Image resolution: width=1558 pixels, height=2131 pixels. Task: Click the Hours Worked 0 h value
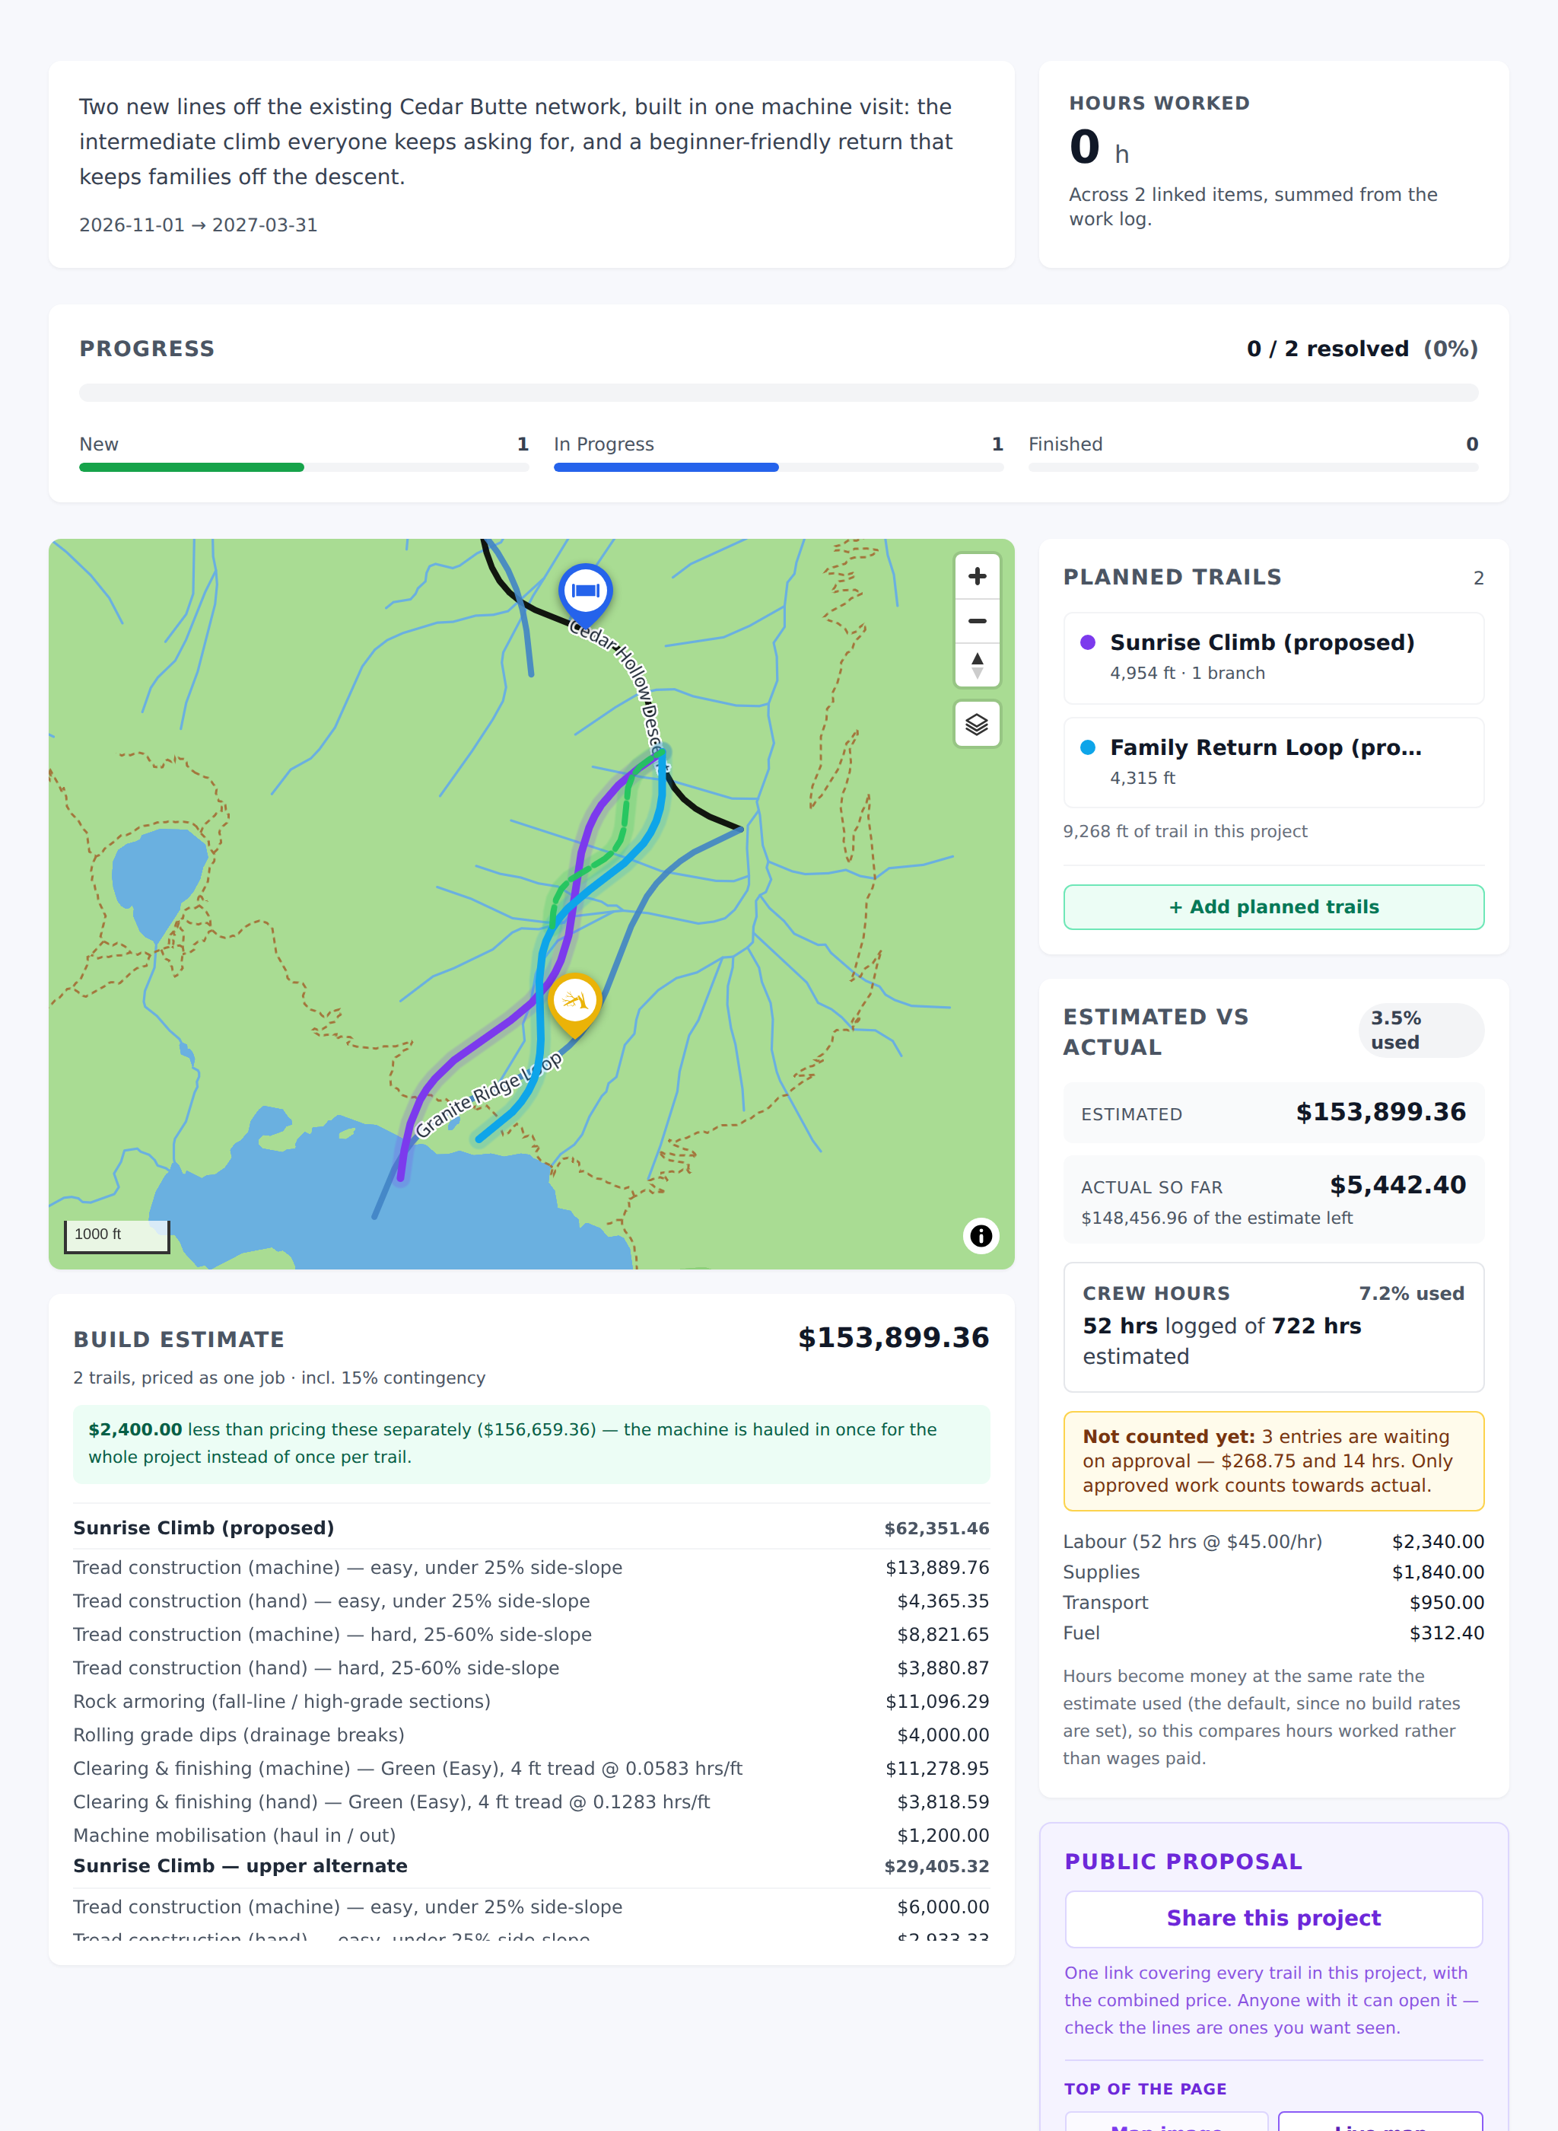coord(1099,148)
